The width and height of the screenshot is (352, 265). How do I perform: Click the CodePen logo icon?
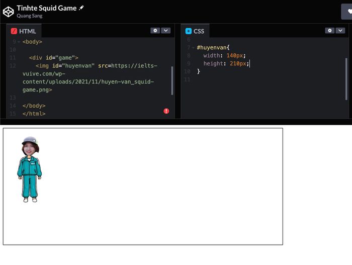[x=8, y=11]
